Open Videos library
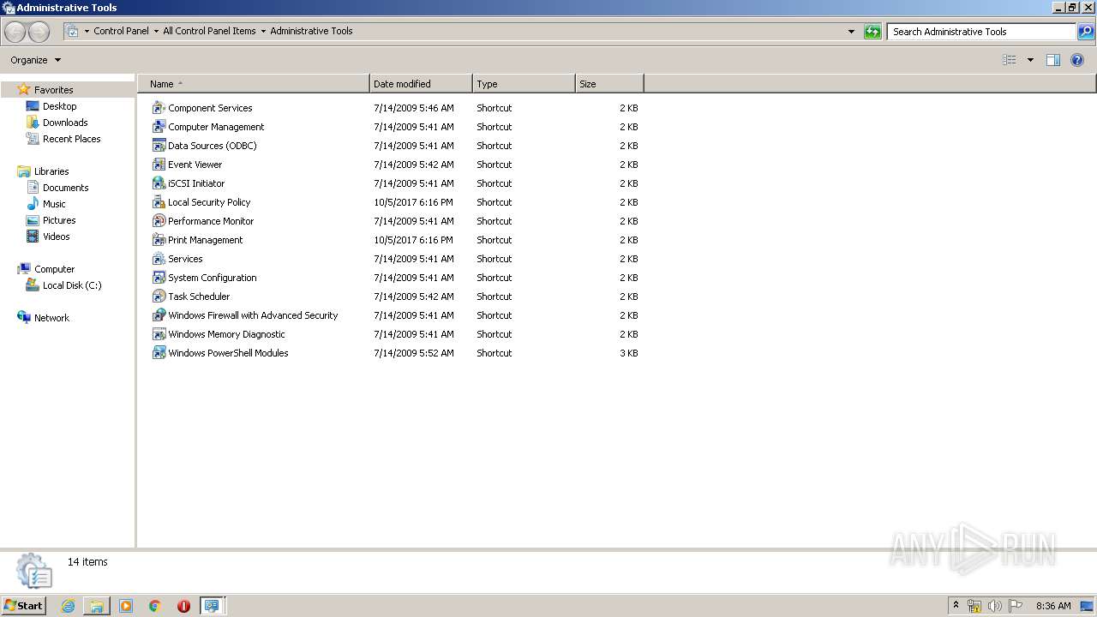 click(57, 237)
